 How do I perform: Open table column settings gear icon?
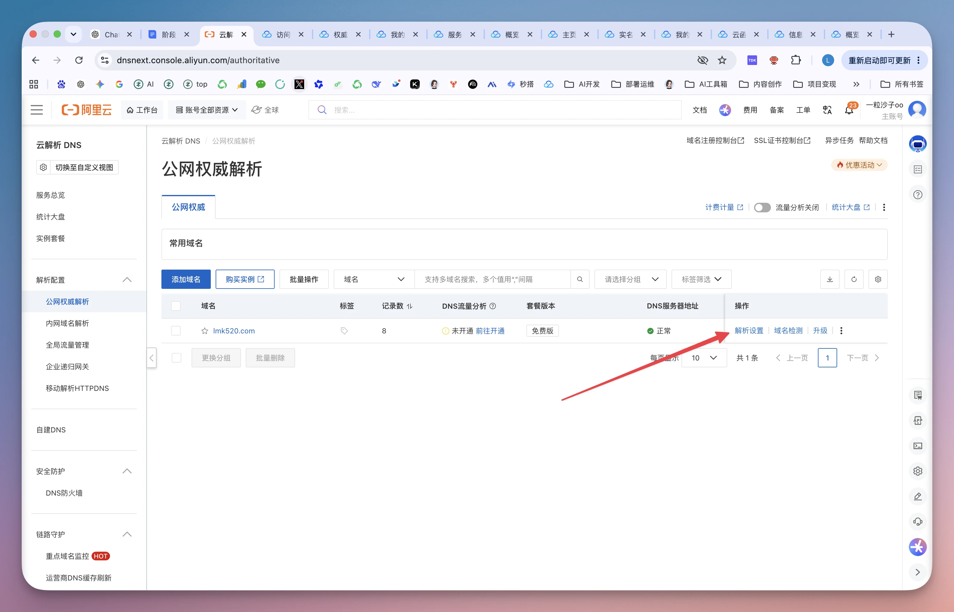(878, 280)
